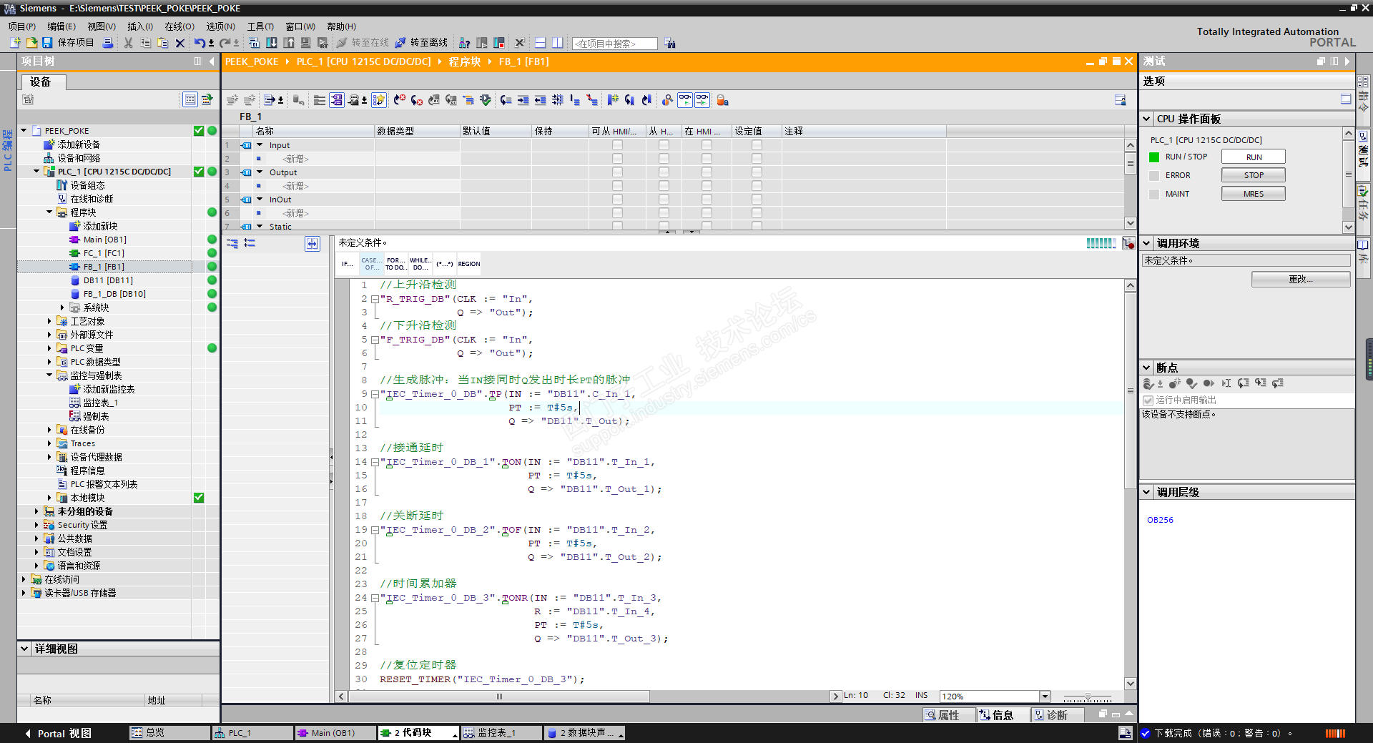Click the collapse project tree arrow
Screen dimensions: 1373x743
point(212,61)
